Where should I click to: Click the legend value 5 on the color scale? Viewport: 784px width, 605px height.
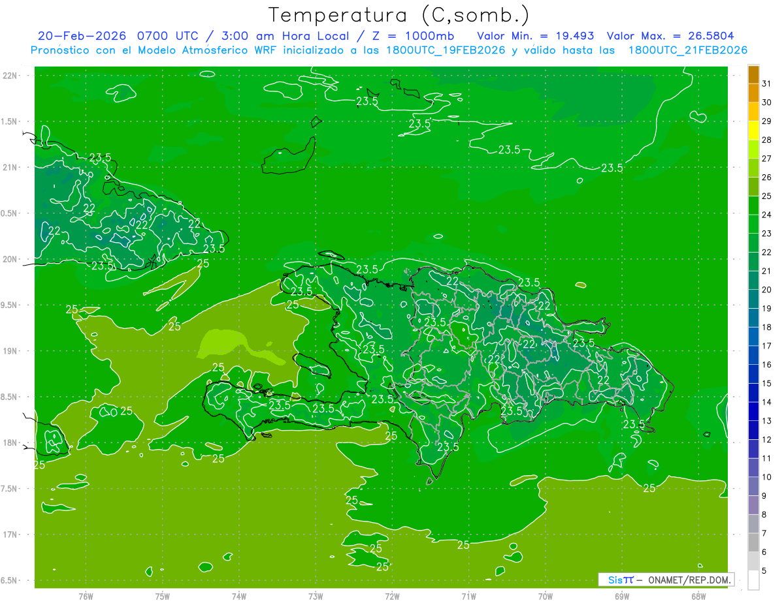click(x=764, y=570)
